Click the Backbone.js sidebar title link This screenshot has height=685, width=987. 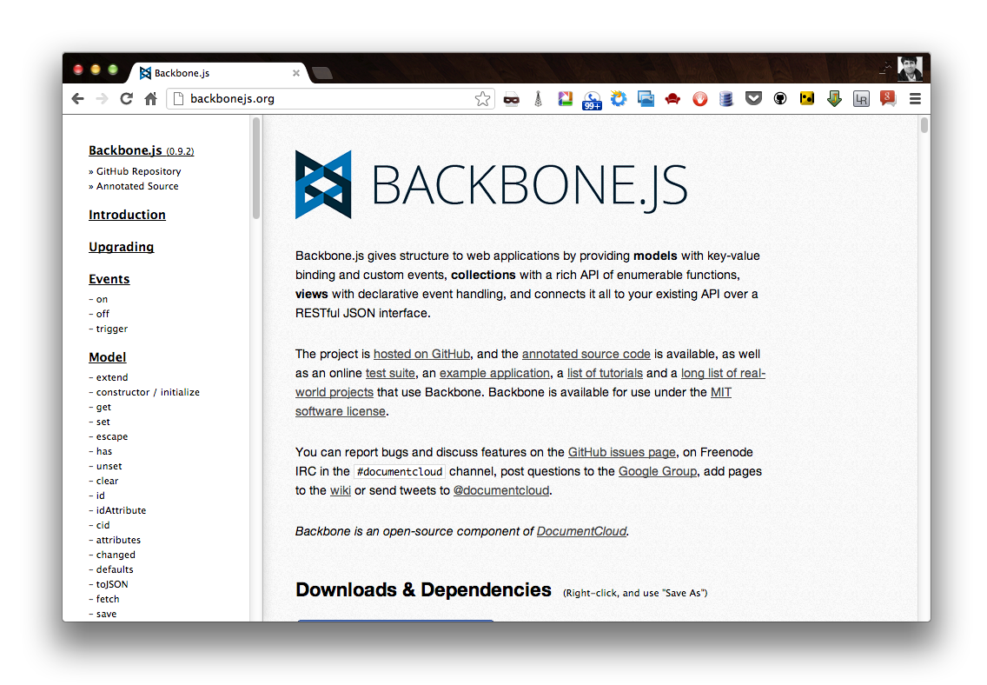coord(141,150)
